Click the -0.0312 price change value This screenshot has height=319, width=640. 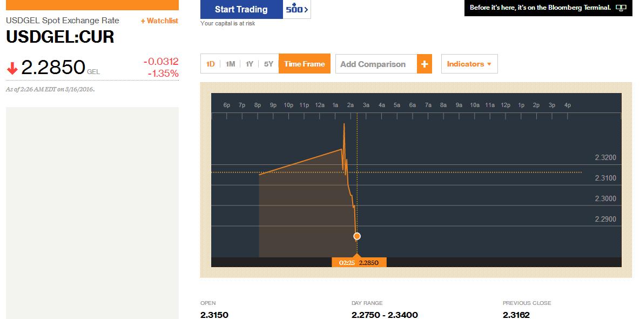point(161,62)
